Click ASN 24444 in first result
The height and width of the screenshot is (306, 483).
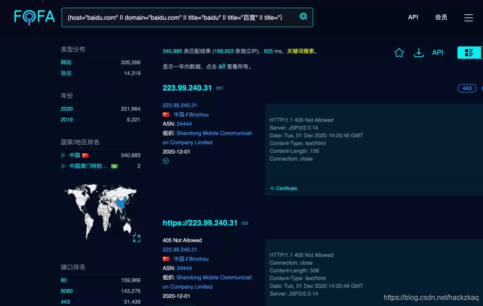(x=184, y=124)
